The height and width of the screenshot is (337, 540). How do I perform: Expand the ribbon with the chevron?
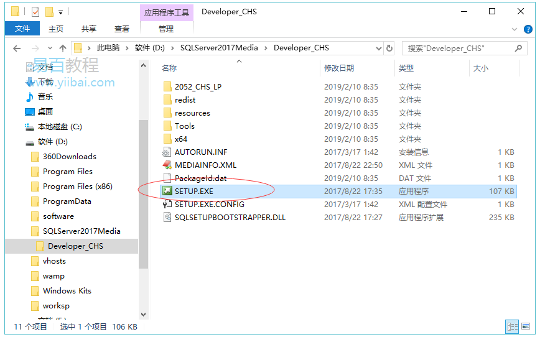[514, 29]
